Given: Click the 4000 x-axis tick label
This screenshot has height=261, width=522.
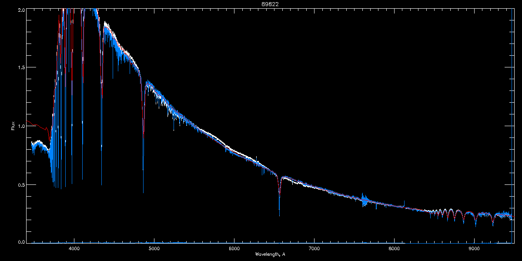Looking at the screenshot, I should 74,248.
